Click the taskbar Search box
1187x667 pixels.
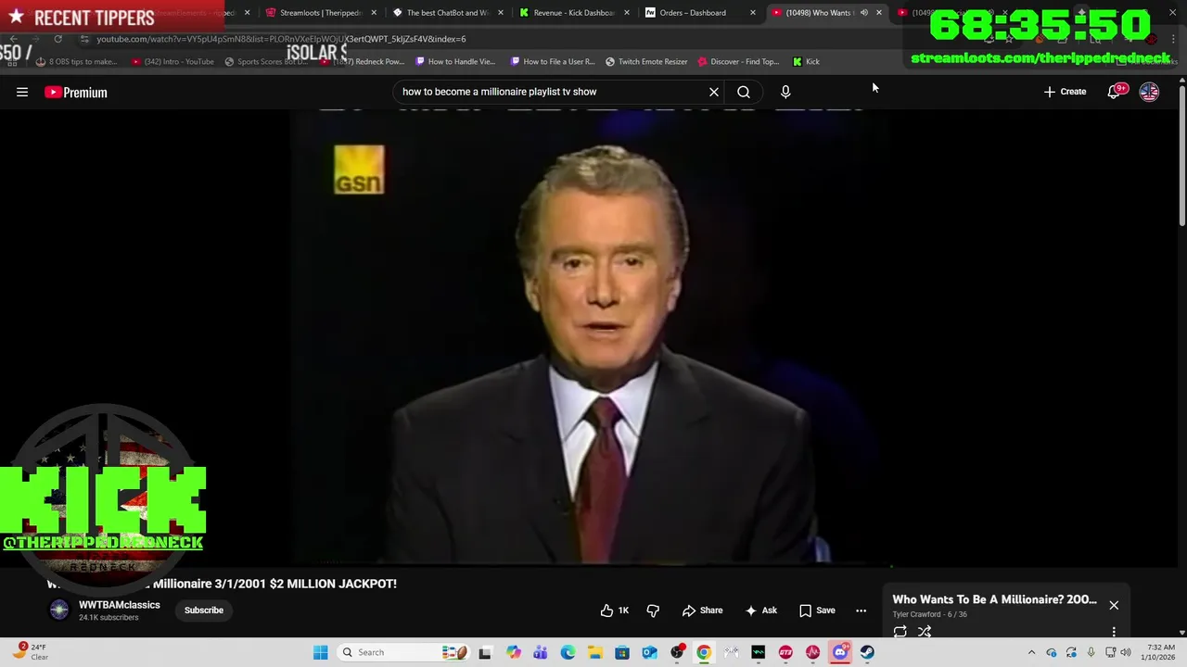(x=403, y=652)
